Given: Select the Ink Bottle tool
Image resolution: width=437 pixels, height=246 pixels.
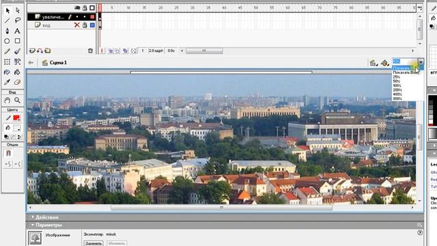Looking at the screenshot, I should tap(8, 72).
